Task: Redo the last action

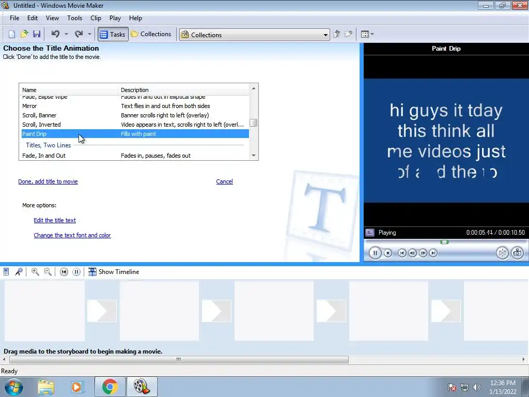Action: pos(79,34)
